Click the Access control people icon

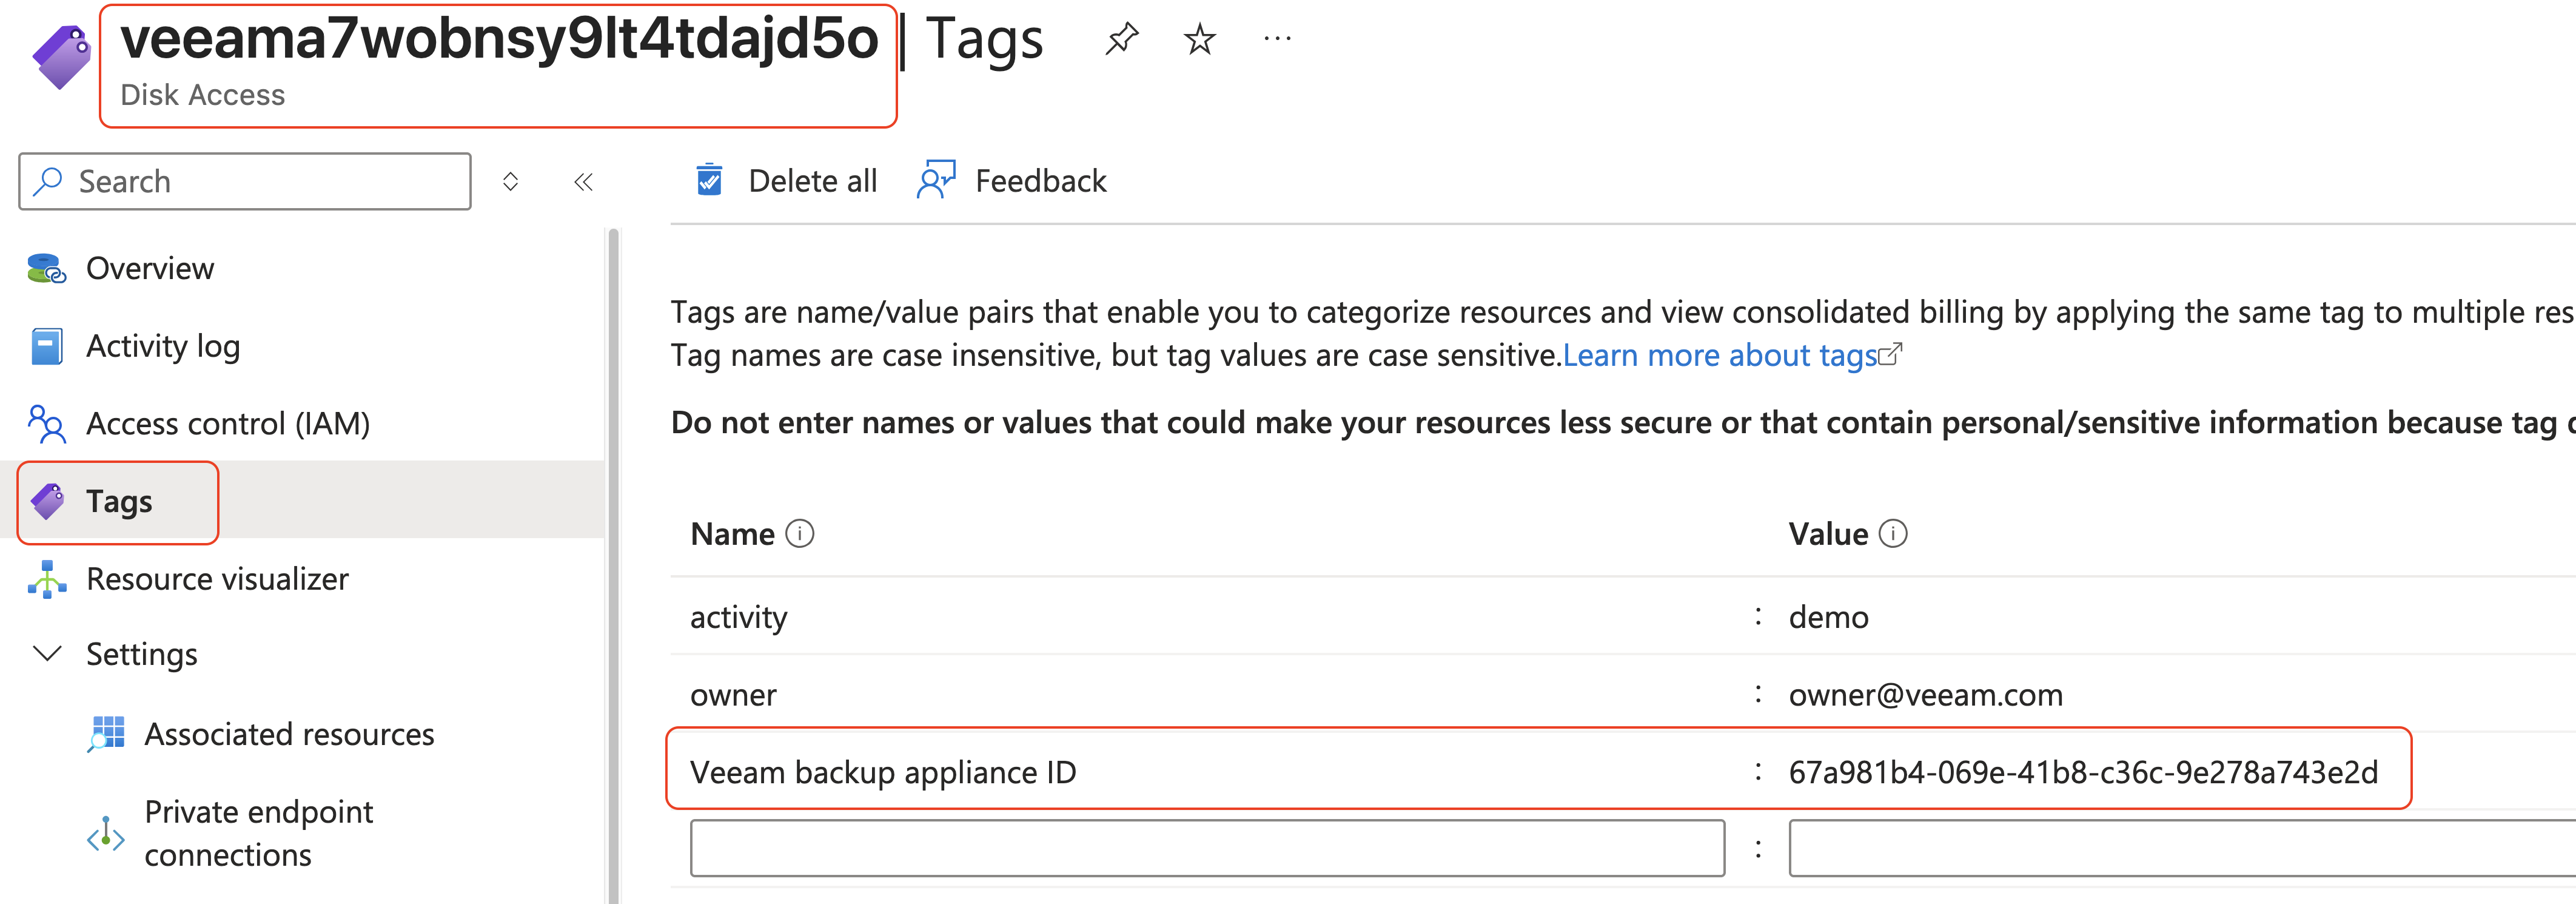point(46,423)
